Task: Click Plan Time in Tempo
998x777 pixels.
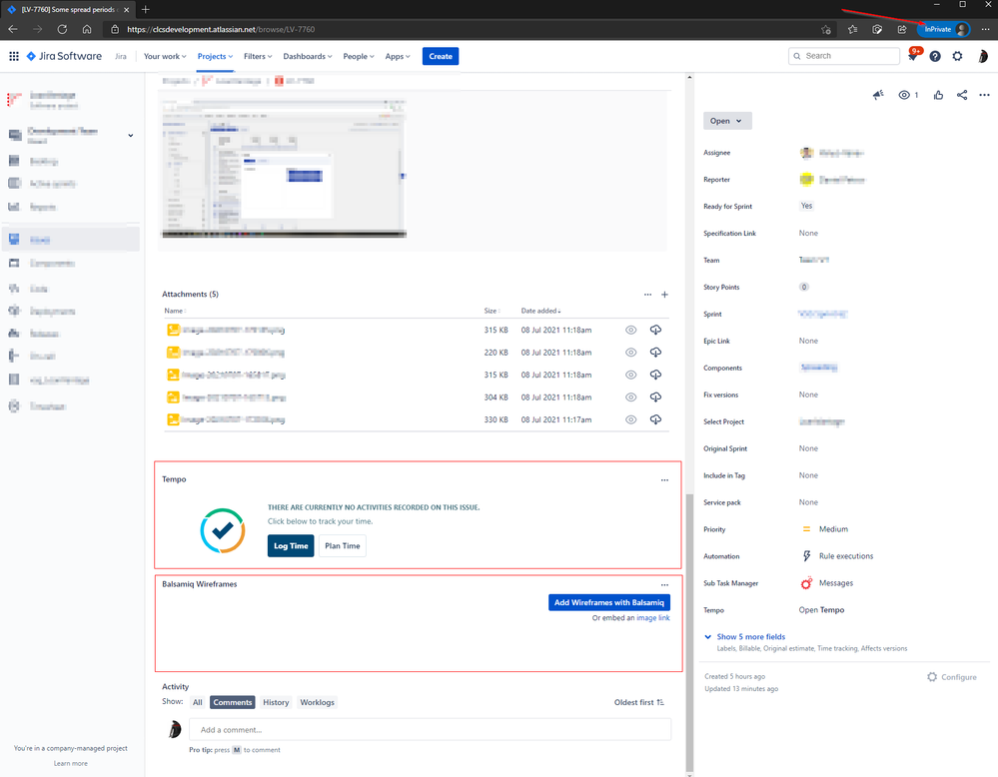Action: coord(343,546)
